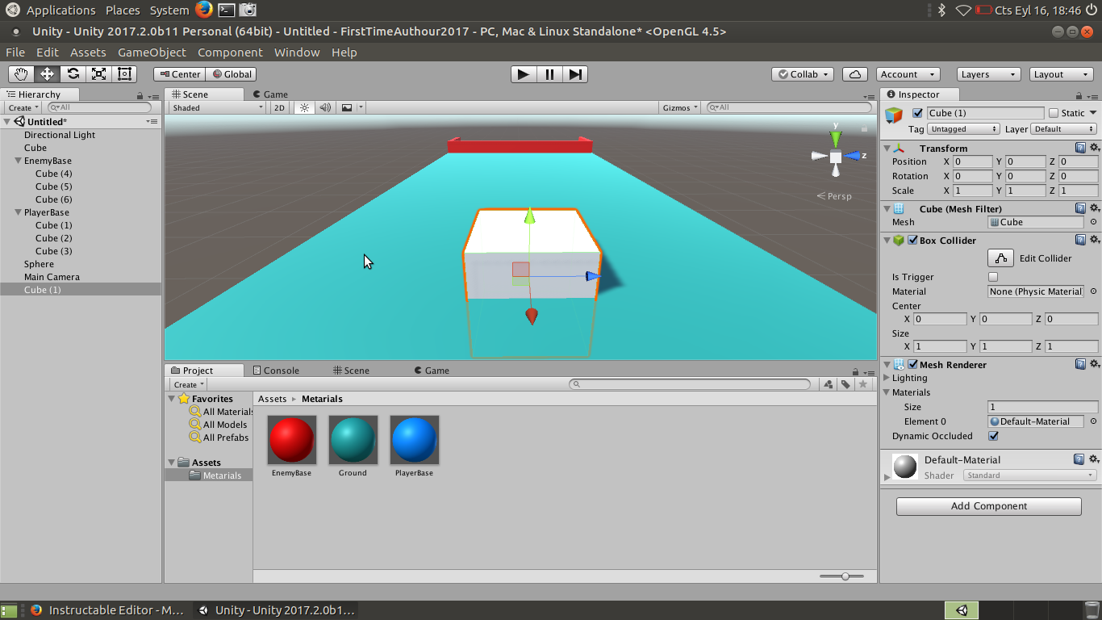The image size is (1102, 620).
Task: Toggle 2D mode in the Scene view
Action: point(279,107)
